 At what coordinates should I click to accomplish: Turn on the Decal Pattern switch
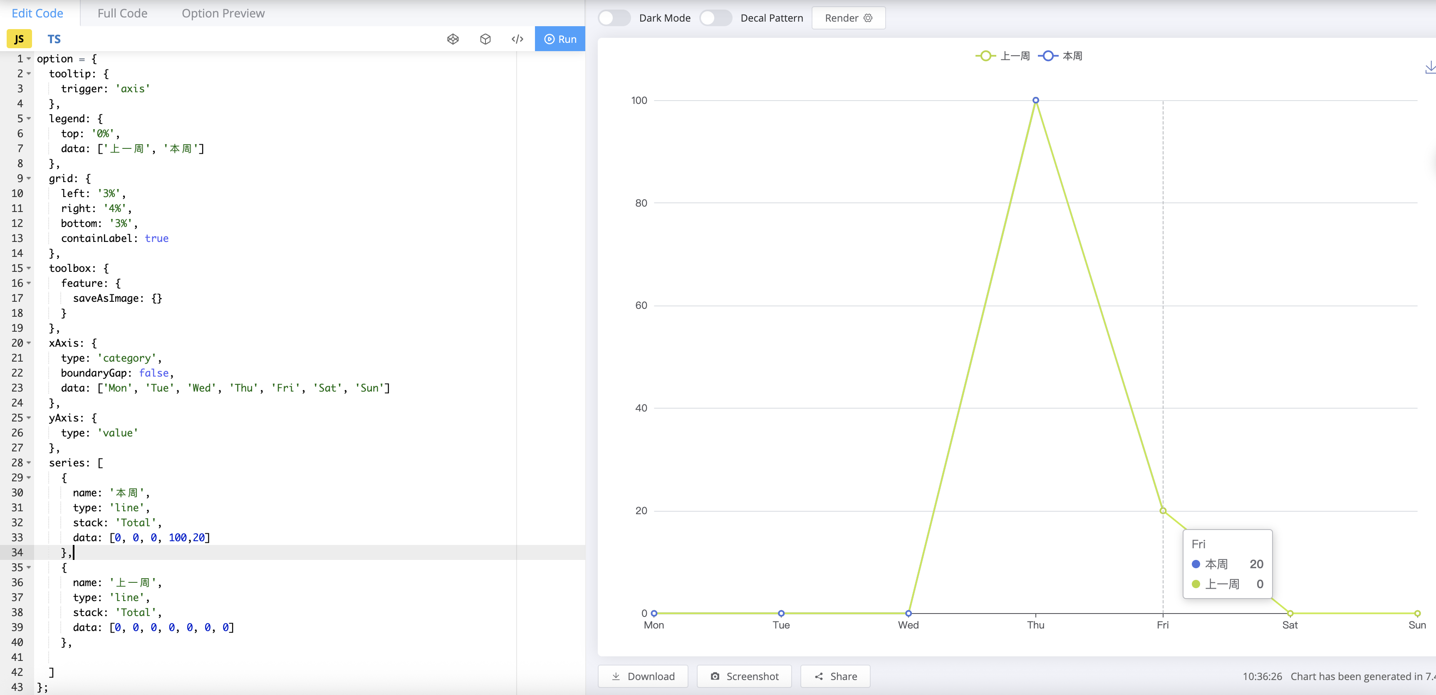[715, 18]
